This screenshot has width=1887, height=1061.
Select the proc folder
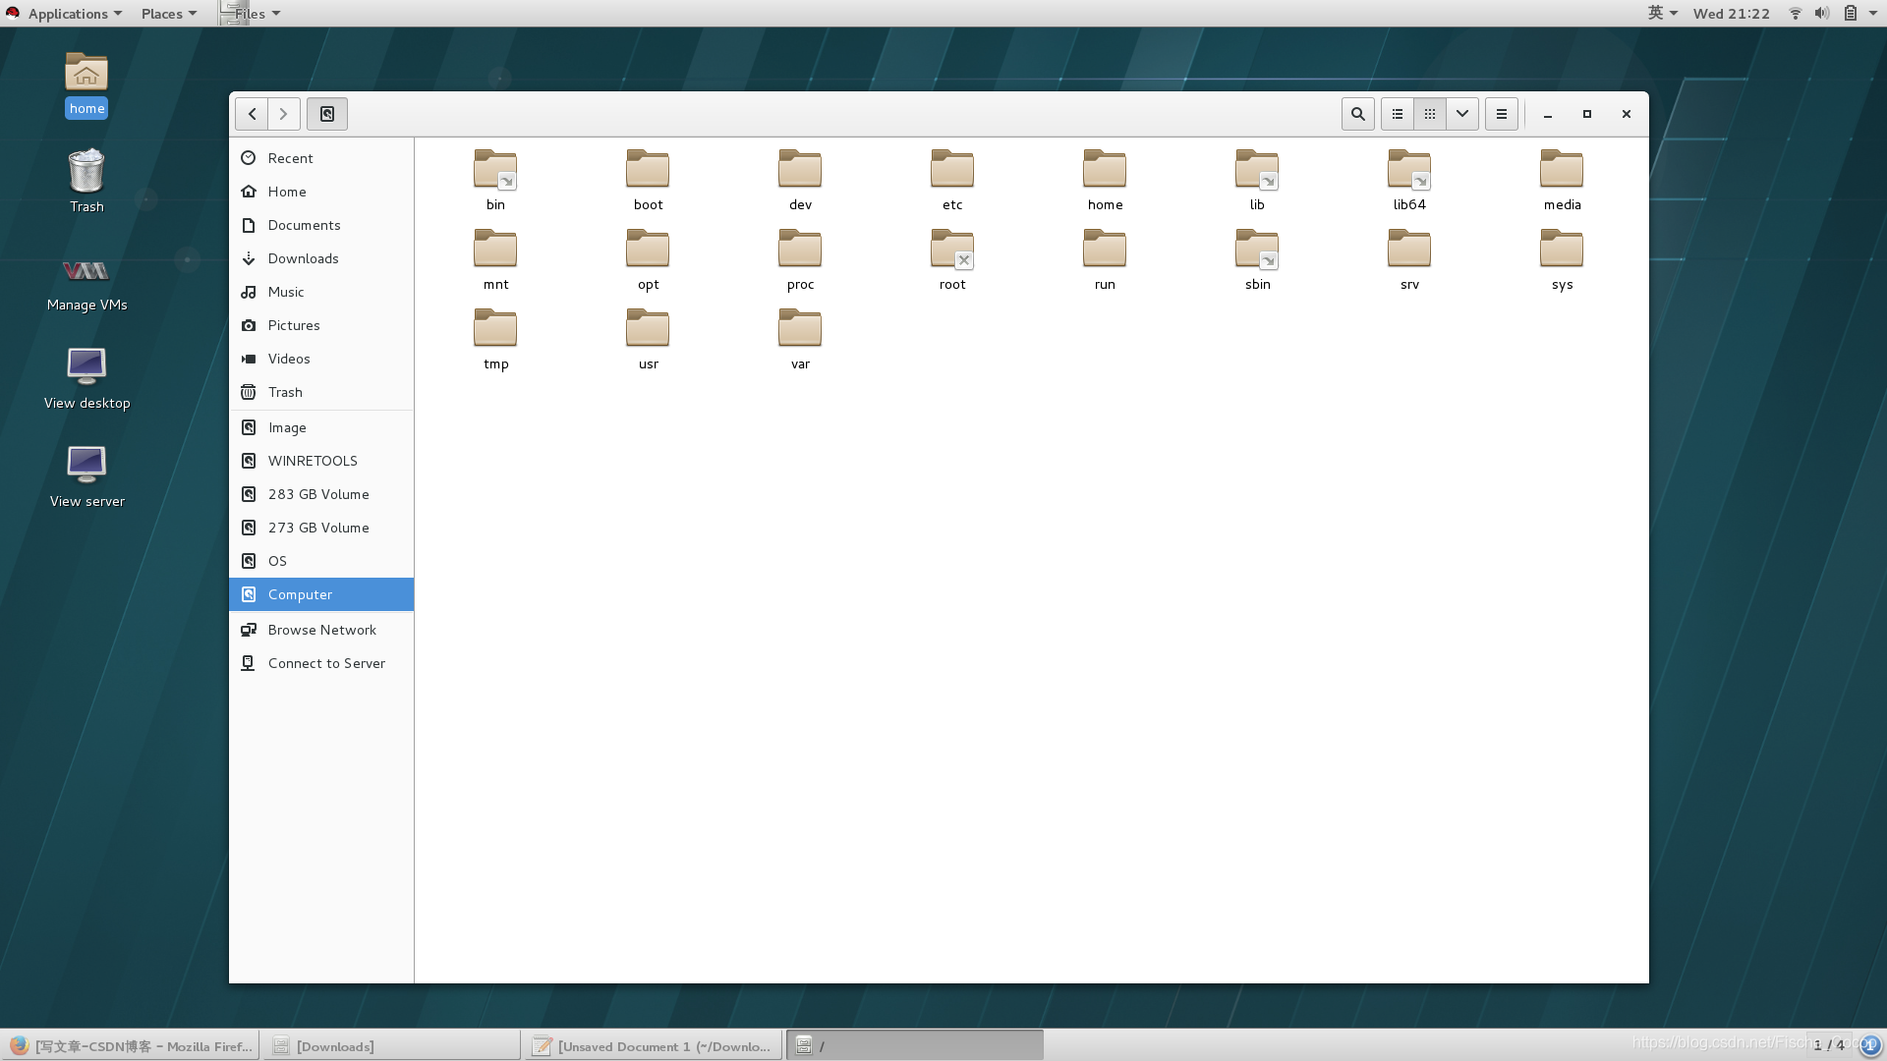coord(800,259)
